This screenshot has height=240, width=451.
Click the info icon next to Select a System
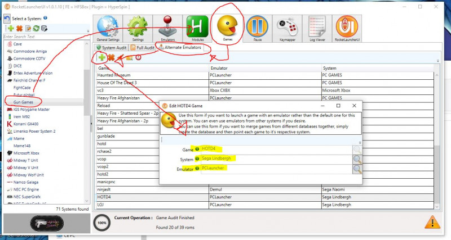coord(46,18)
